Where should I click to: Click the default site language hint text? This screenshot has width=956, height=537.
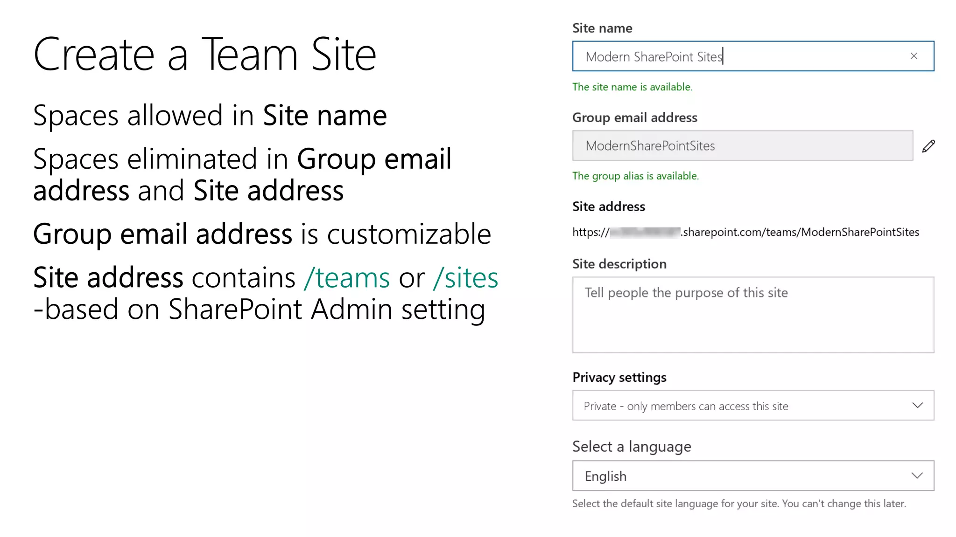tap(739, 503)
